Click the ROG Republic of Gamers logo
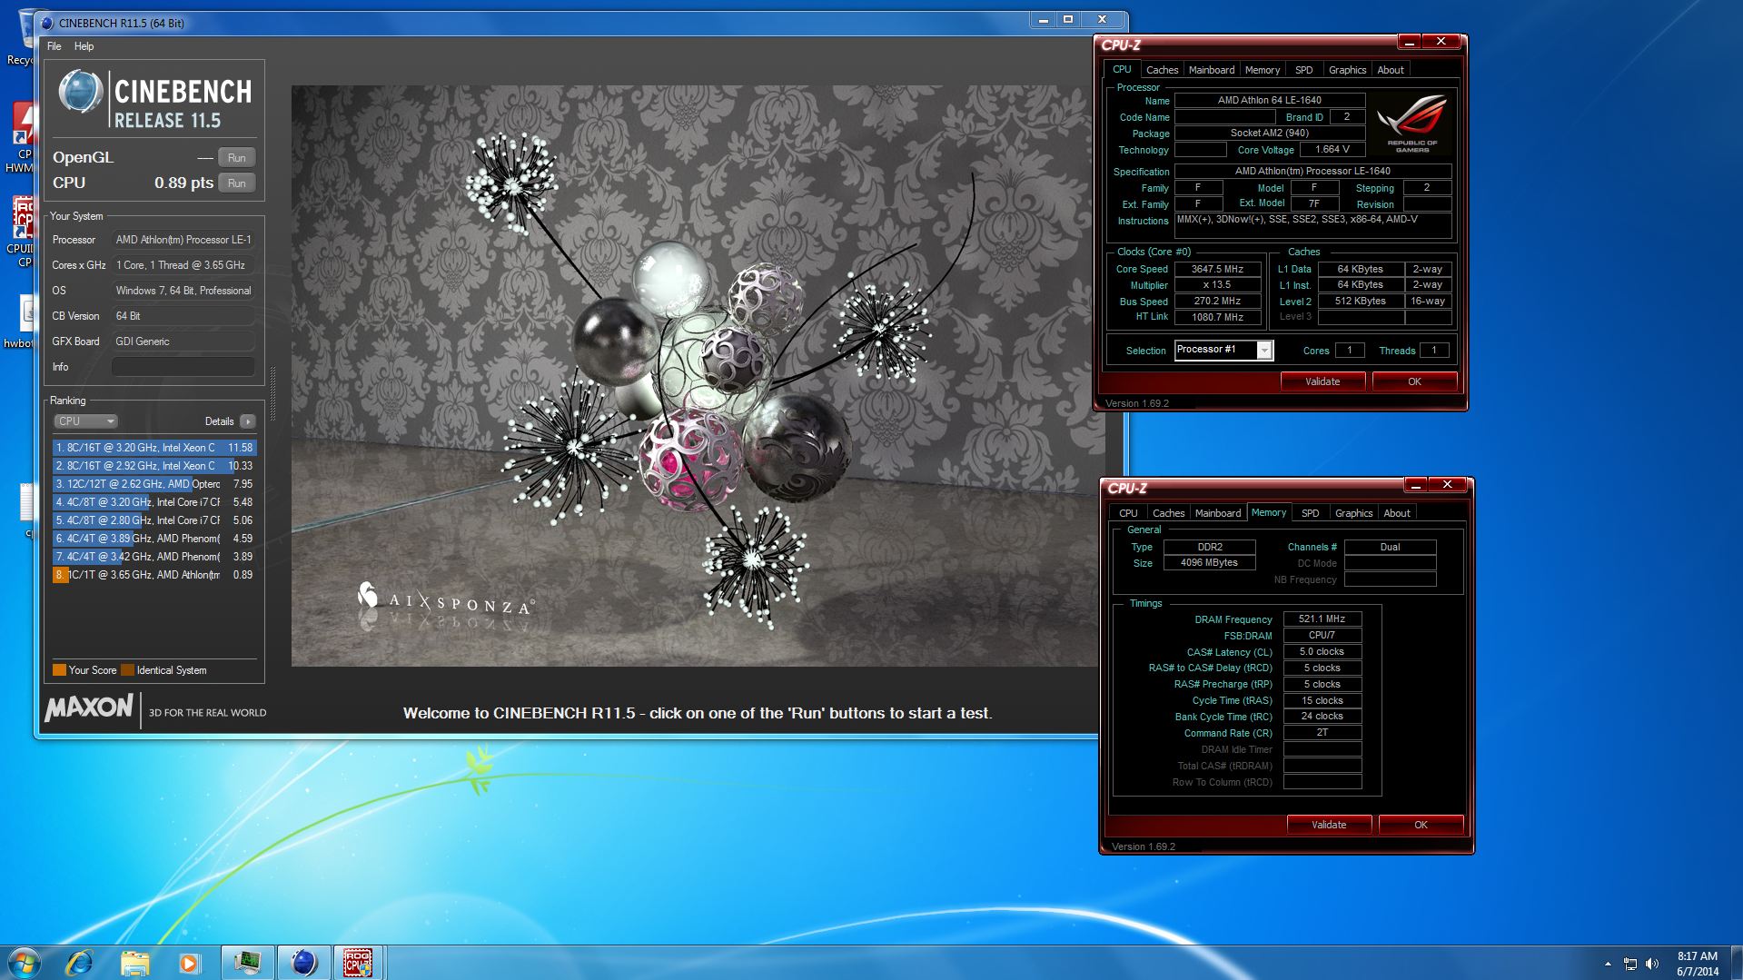 tap(1411, 123)
